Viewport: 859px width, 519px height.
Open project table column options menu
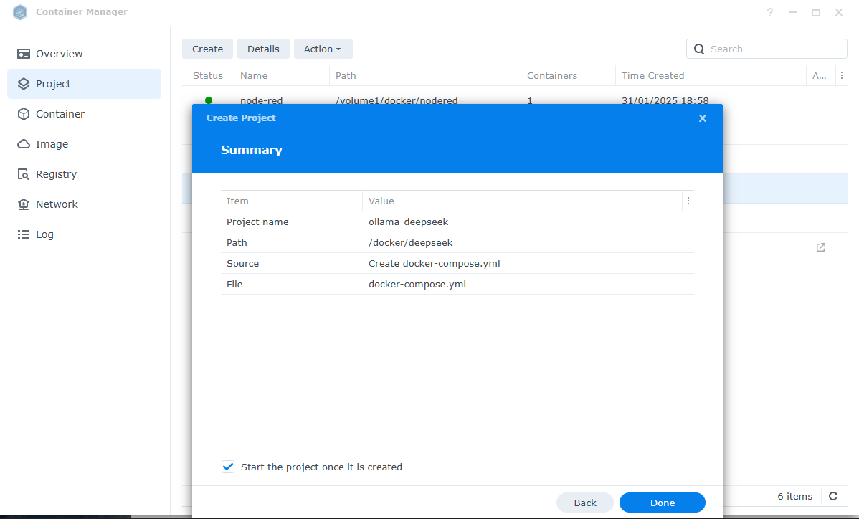(842, 75)
